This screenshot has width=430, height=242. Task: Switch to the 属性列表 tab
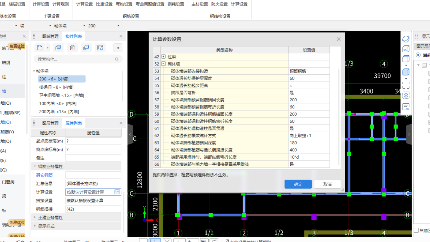pos(74,123)
